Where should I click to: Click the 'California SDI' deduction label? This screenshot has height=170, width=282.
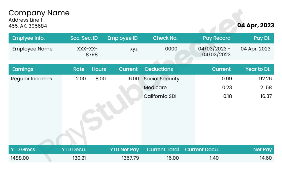(160, 96)
